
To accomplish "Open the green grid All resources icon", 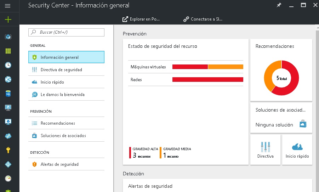I will pos(8,51).
